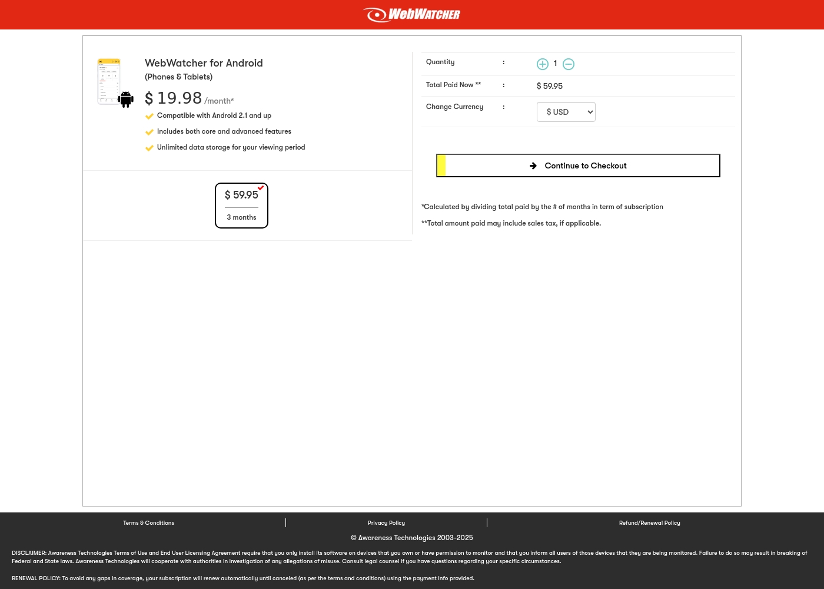Decrease quantity with the minus icon
The image size is (824, 589).
tap(569, 64)
